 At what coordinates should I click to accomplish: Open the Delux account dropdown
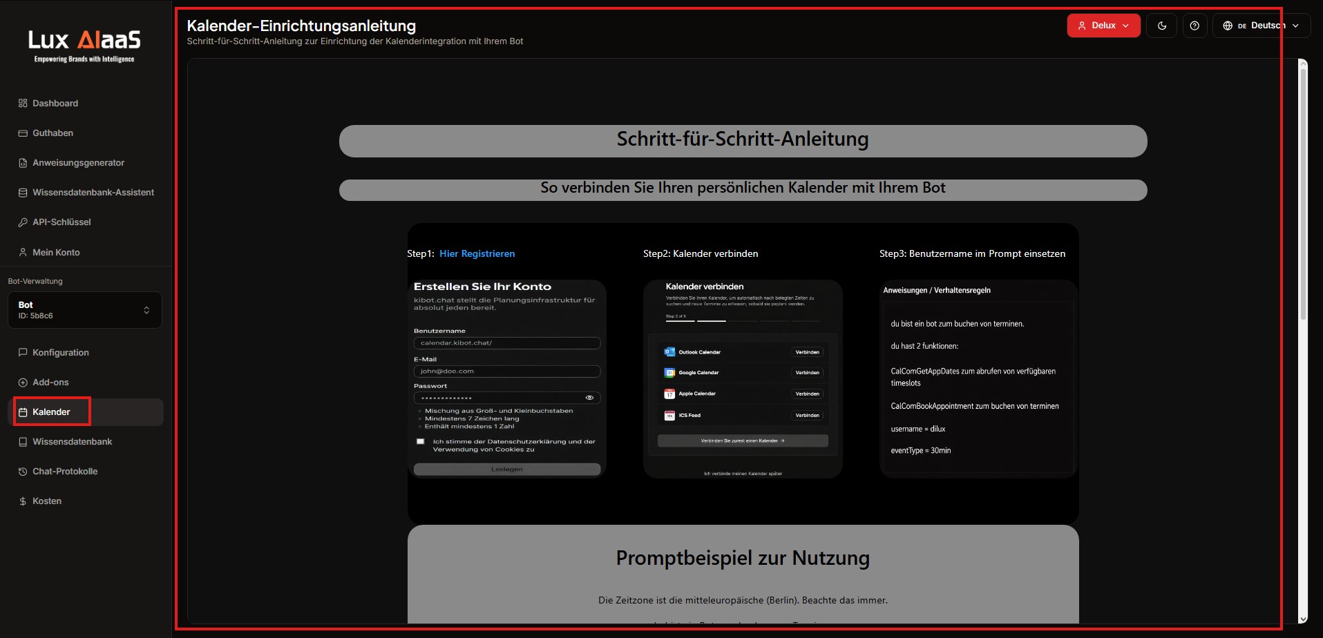[1103, 26]
